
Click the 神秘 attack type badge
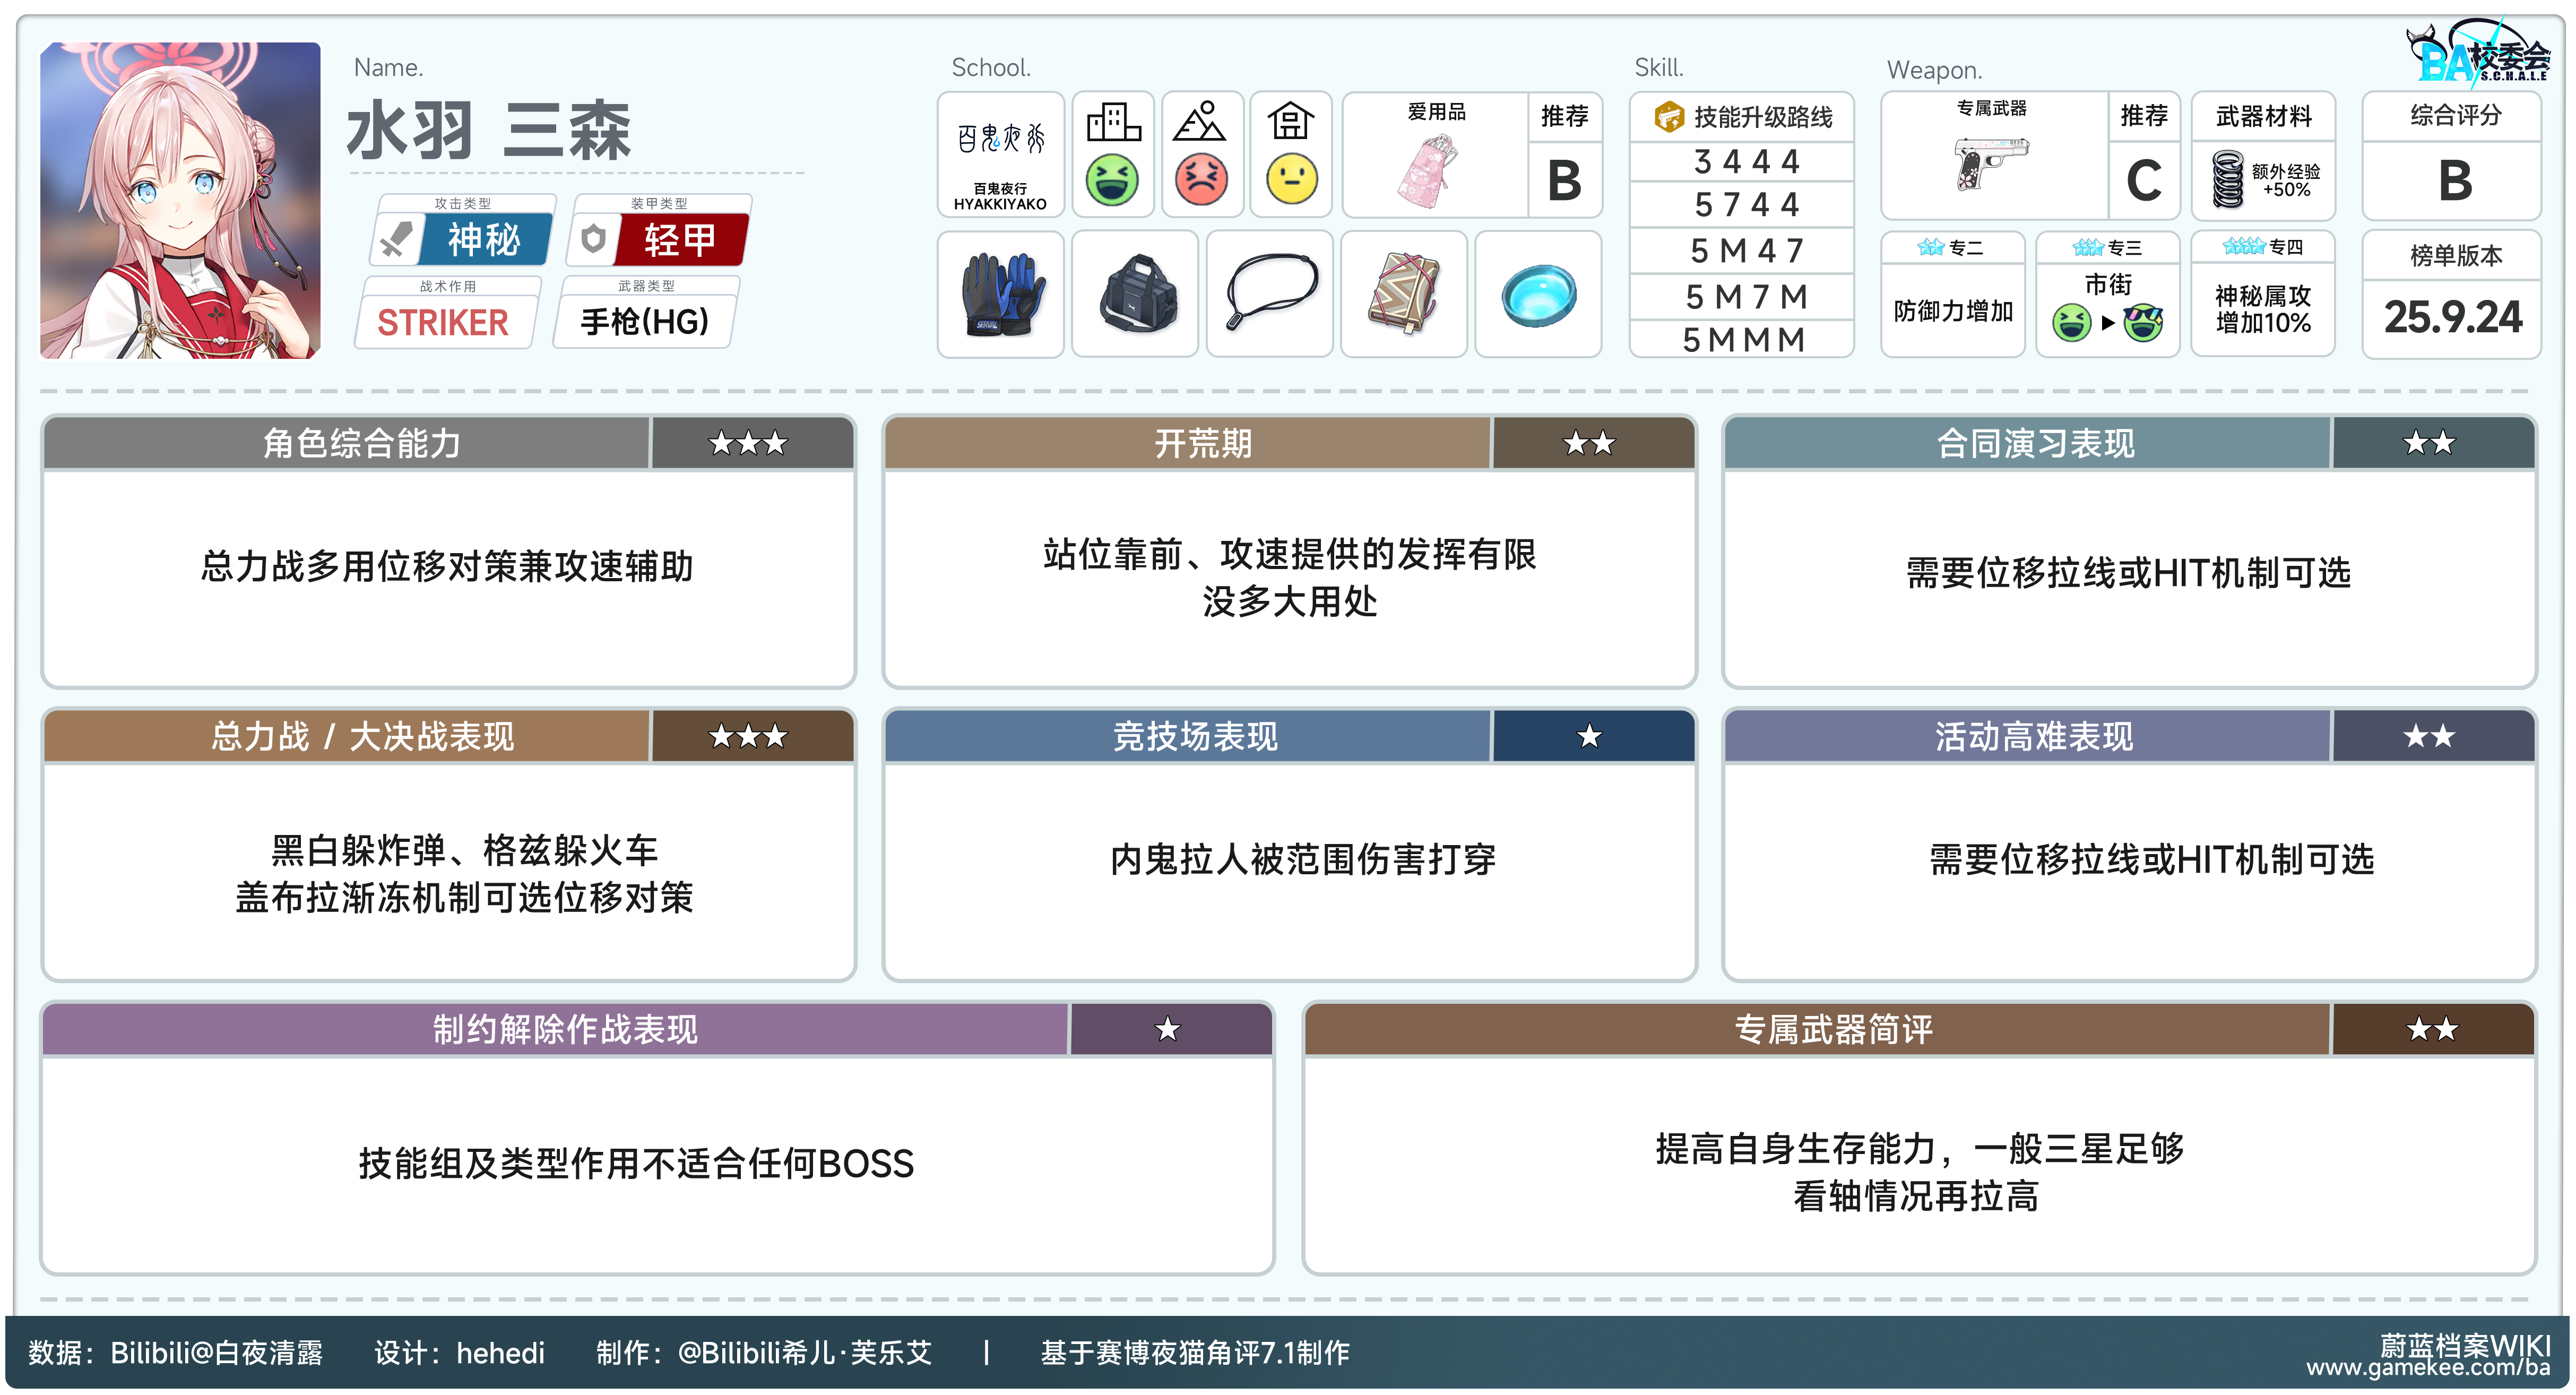pos(484,240)
